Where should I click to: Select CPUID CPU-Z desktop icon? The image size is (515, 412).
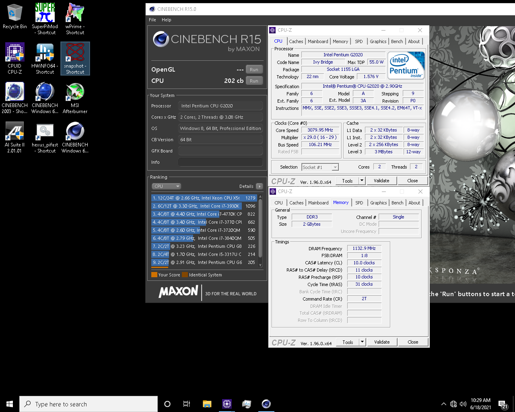(x=15, y=58)
